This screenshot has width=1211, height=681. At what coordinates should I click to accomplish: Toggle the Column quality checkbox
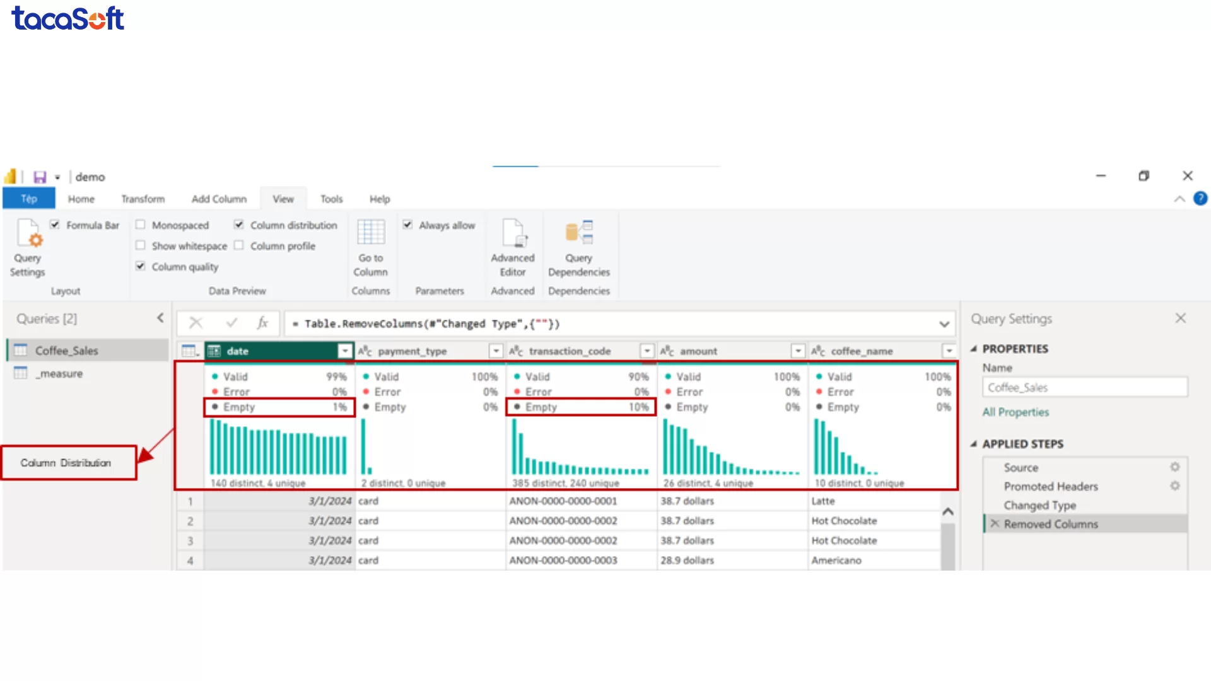click(140, 266)
